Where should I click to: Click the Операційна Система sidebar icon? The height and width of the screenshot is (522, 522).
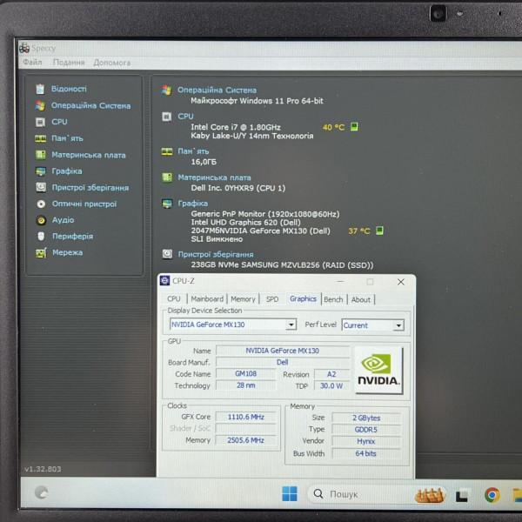click(40, 105)
